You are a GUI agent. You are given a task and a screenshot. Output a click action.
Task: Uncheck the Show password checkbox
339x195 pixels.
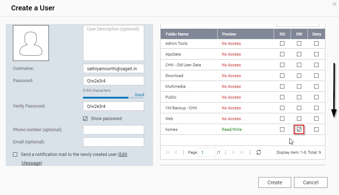pos(85,119)
